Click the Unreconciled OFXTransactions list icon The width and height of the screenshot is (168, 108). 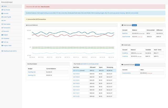tap(27, 19)
